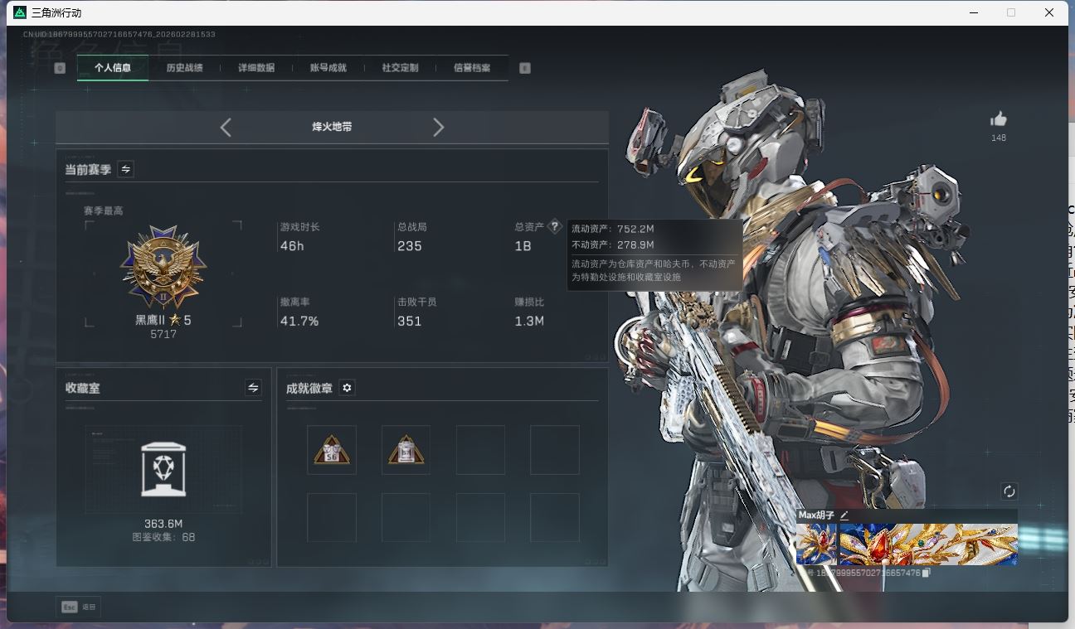Click the right arrow next to 烽火地带

[439, 127]
